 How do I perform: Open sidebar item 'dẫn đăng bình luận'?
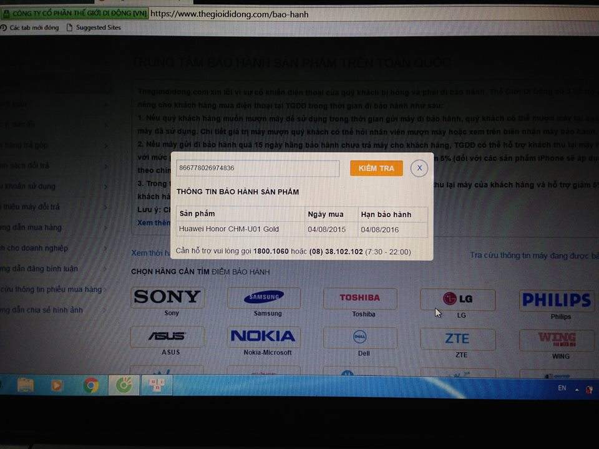pos(39,269)
